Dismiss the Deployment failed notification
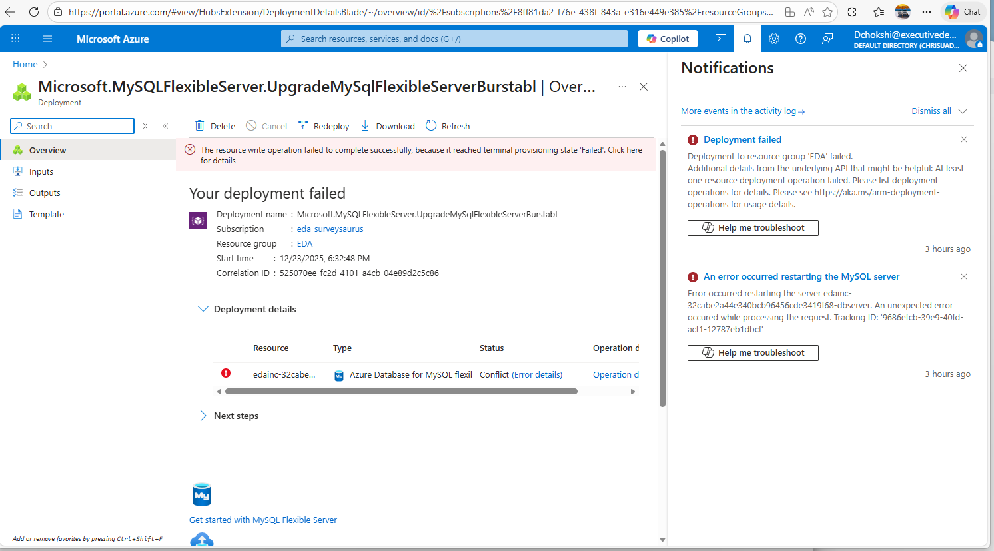The height and width of the screenshot is (551, 994). coord(964,139)
